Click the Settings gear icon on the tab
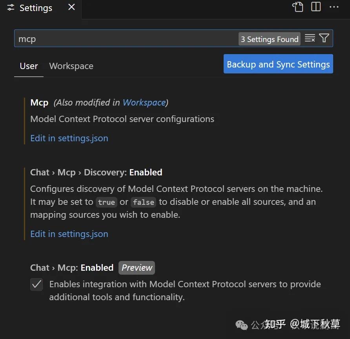Image resolution: width=350 pixels, height=339 pixels. pyautogui.click(x=10, y=7)
